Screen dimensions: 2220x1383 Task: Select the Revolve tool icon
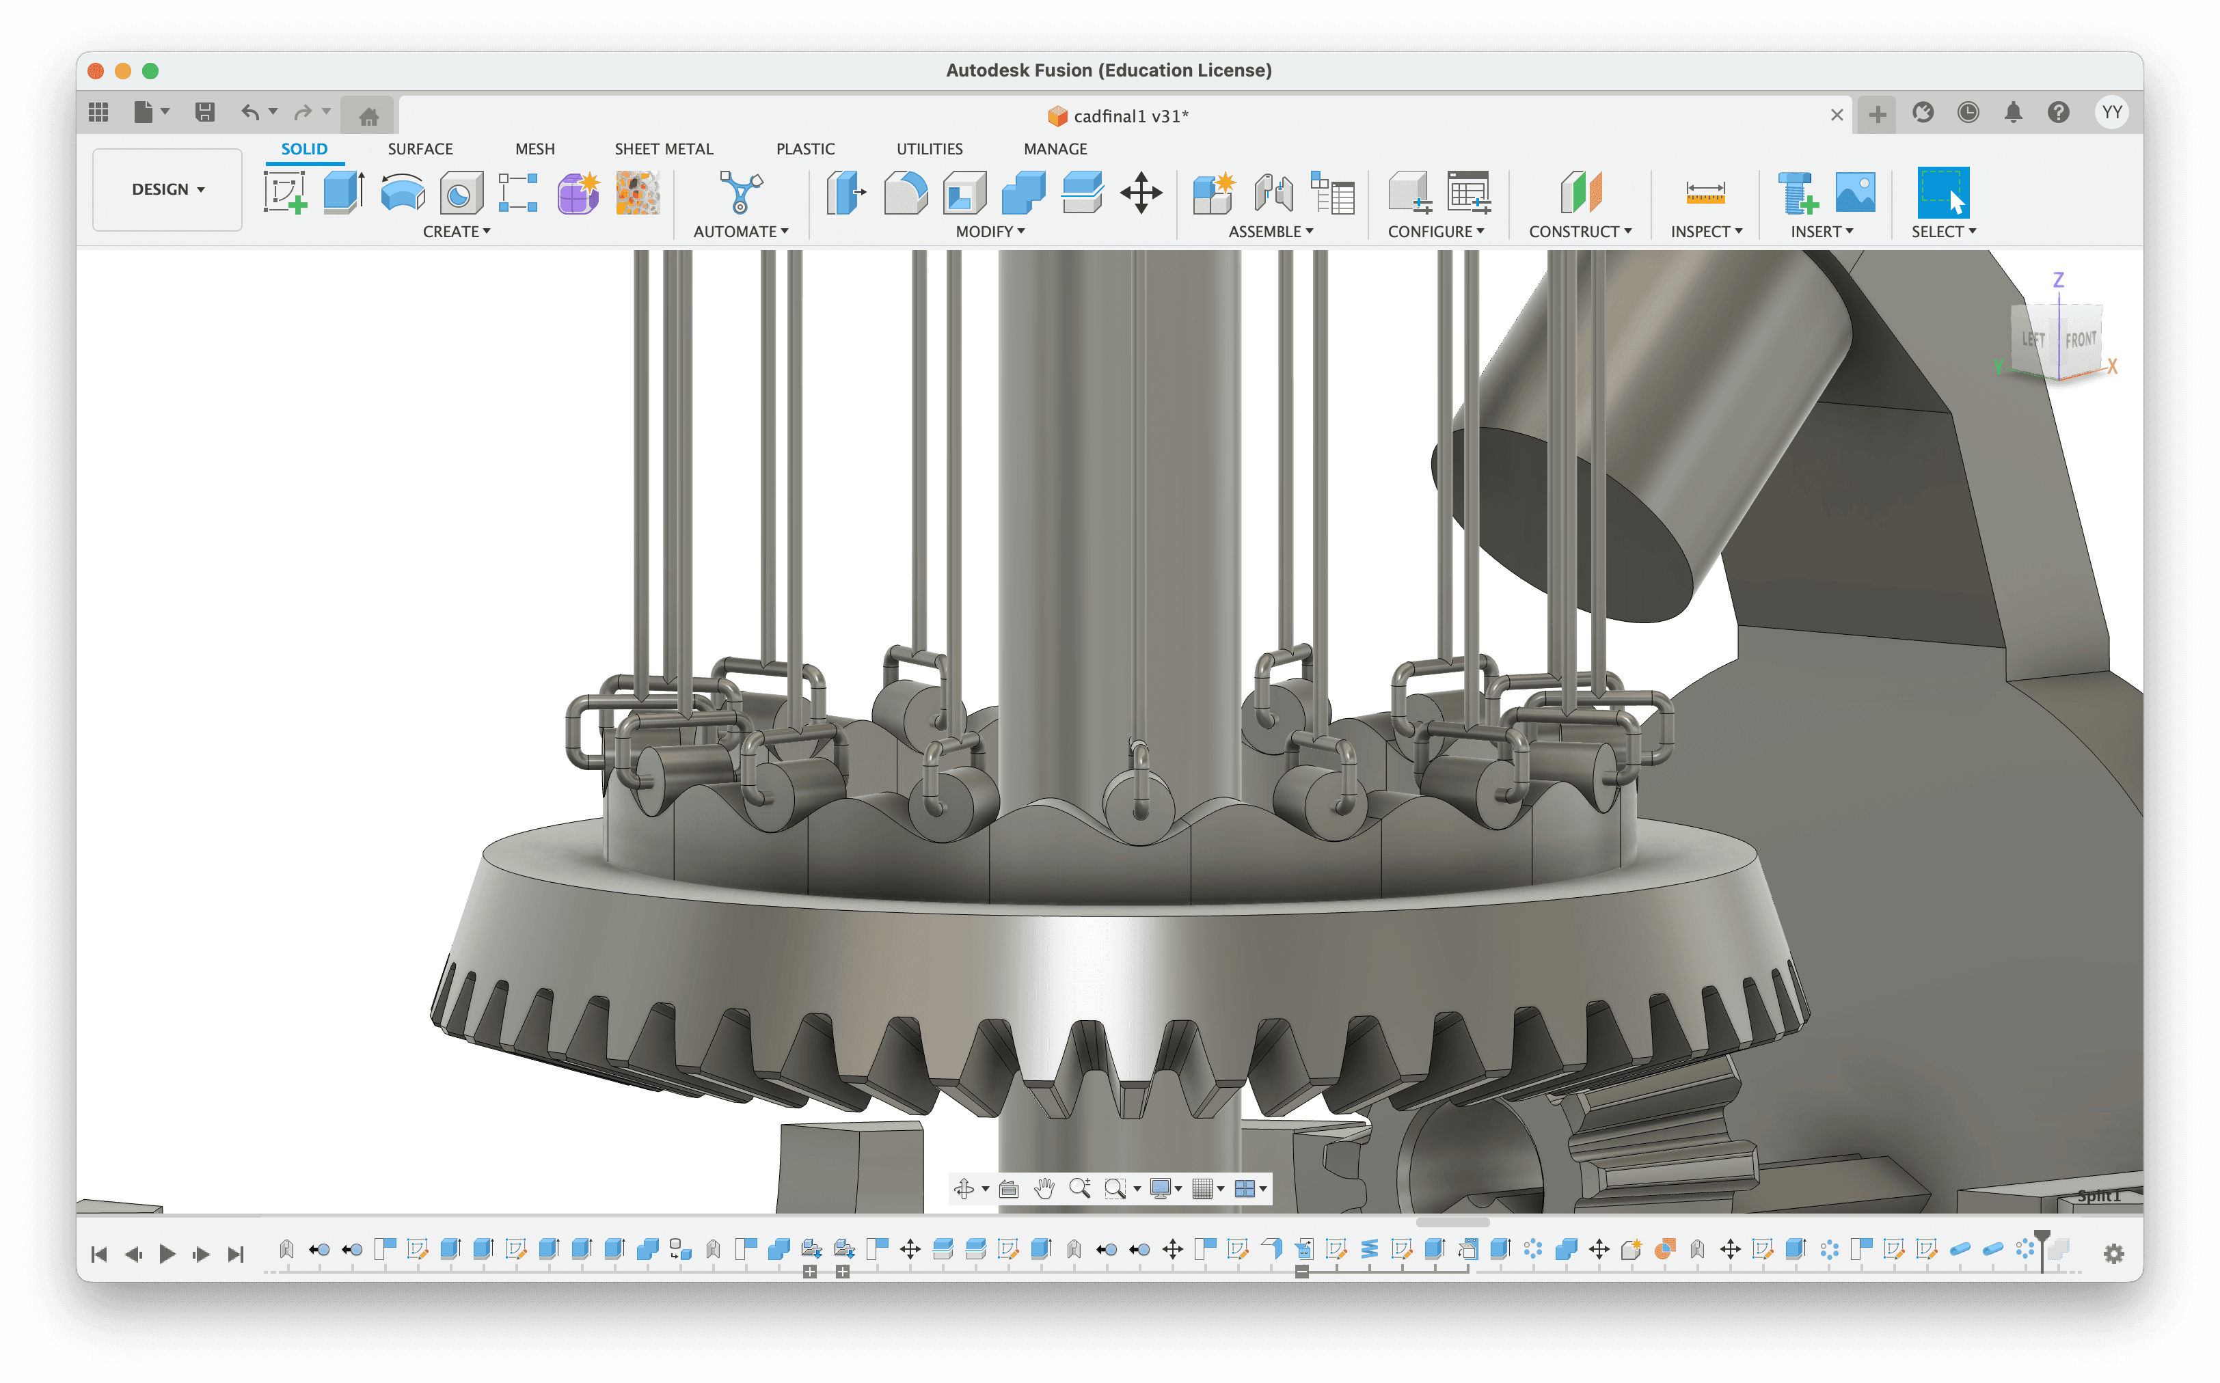coord(403,192)
